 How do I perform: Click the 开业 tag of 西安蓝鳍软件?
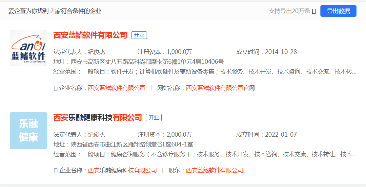(x=139, y=35)
